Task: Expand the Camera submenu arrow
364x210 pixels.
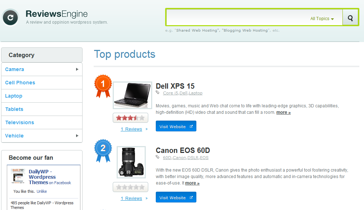Action: (77, 69)
